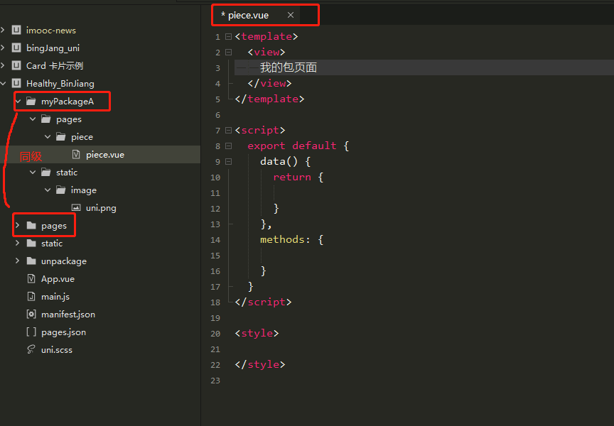Fold the template tag on line 1
This screenshot has width=614, height=426.
coord(228,36)
